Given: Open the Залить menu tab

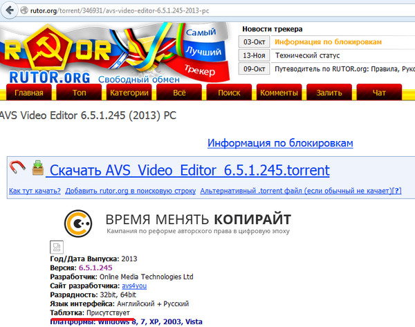Looking at the screenshot, I should tap(329, 93).
